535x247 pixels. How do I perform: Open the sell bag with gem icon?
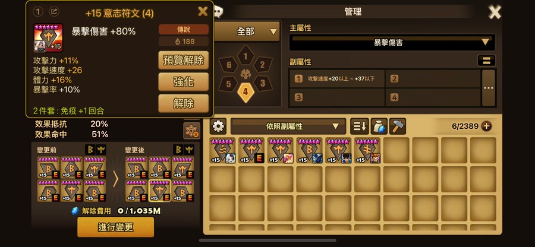pyautogui.click(x=379, y=126)
